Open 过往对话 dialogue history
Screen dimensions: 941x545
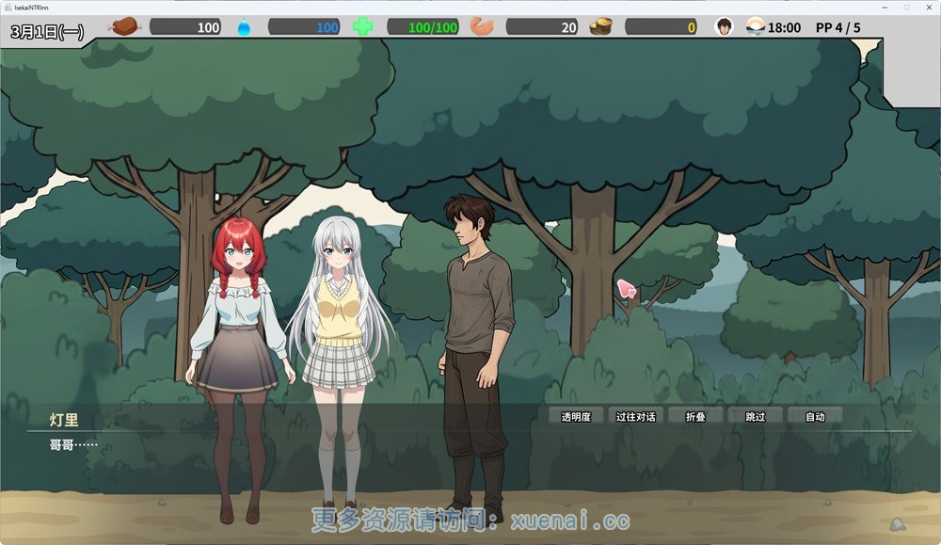635,416
